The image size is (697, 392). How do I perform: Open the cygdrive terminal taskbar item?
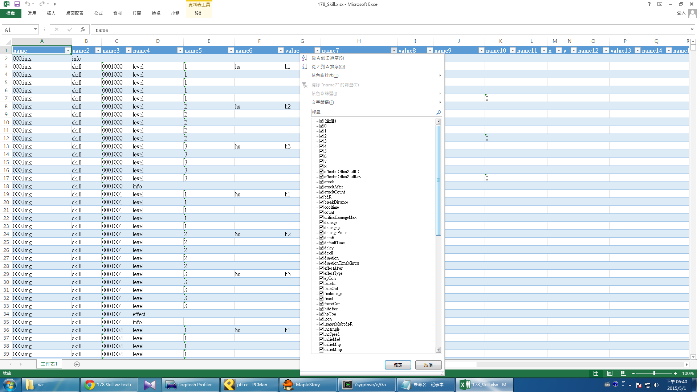[x=367, y=385]
